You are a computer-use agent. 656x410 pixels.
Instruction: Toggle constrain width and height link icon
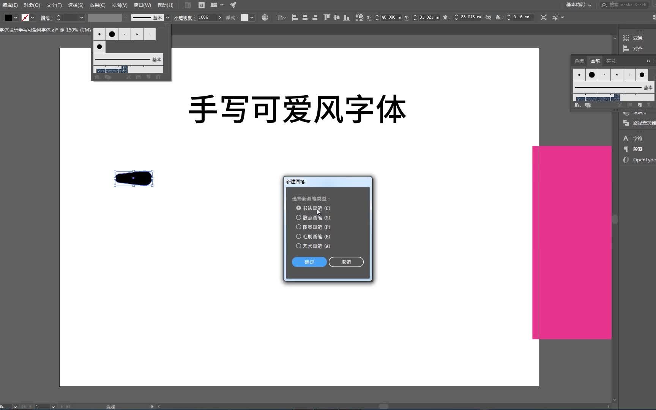click(x=488, y=17)
